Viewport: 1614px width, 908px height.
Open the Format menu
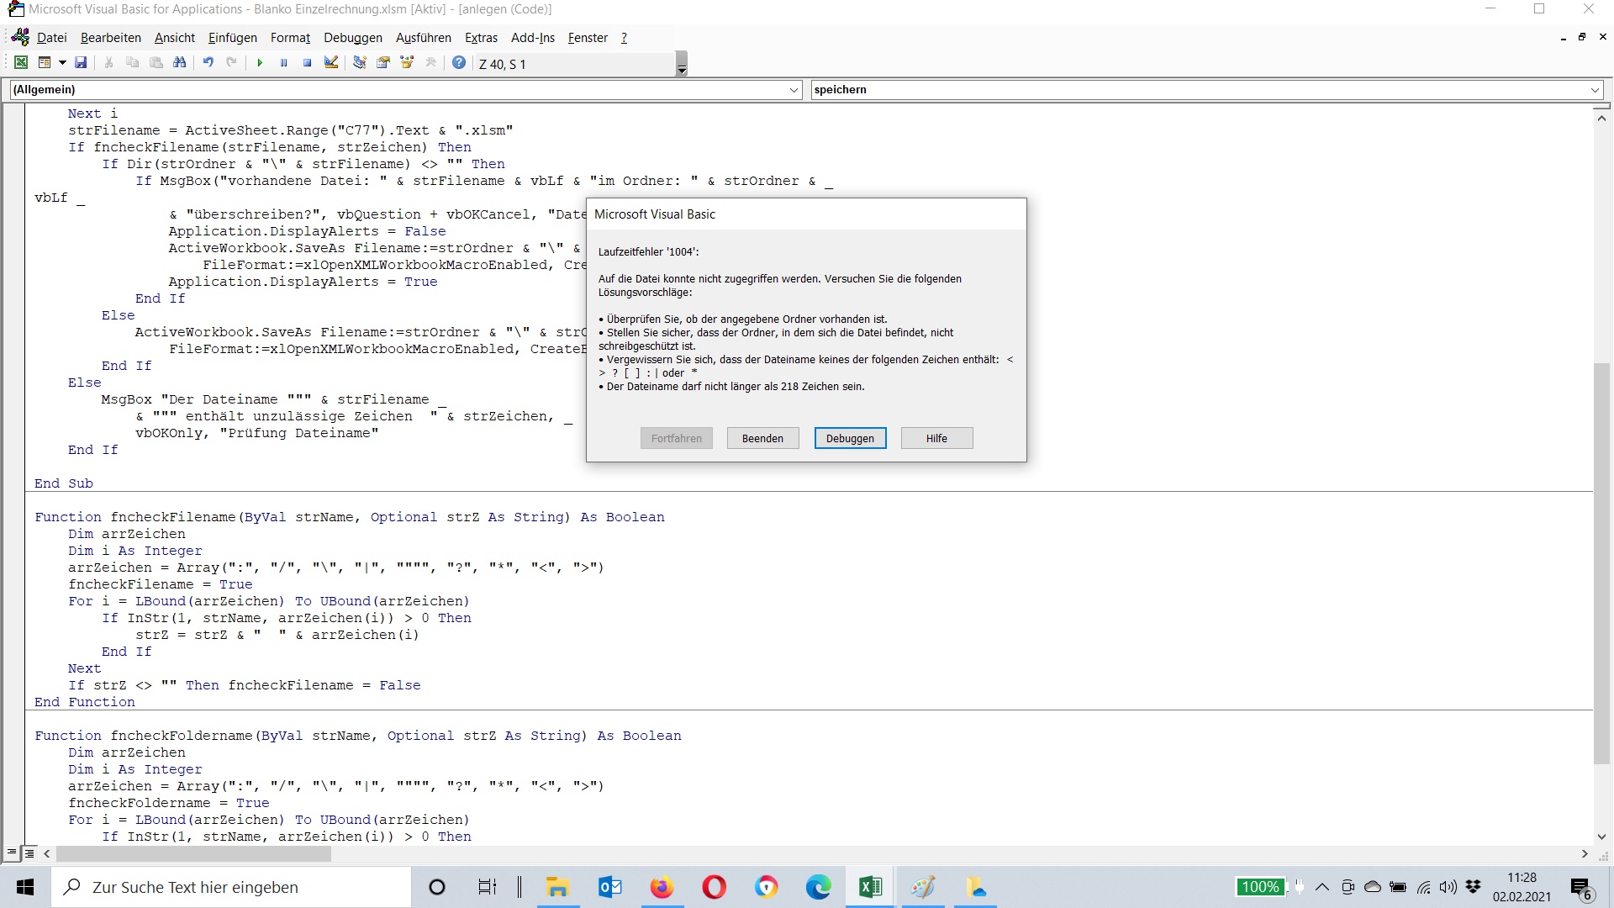coord(290,38)
